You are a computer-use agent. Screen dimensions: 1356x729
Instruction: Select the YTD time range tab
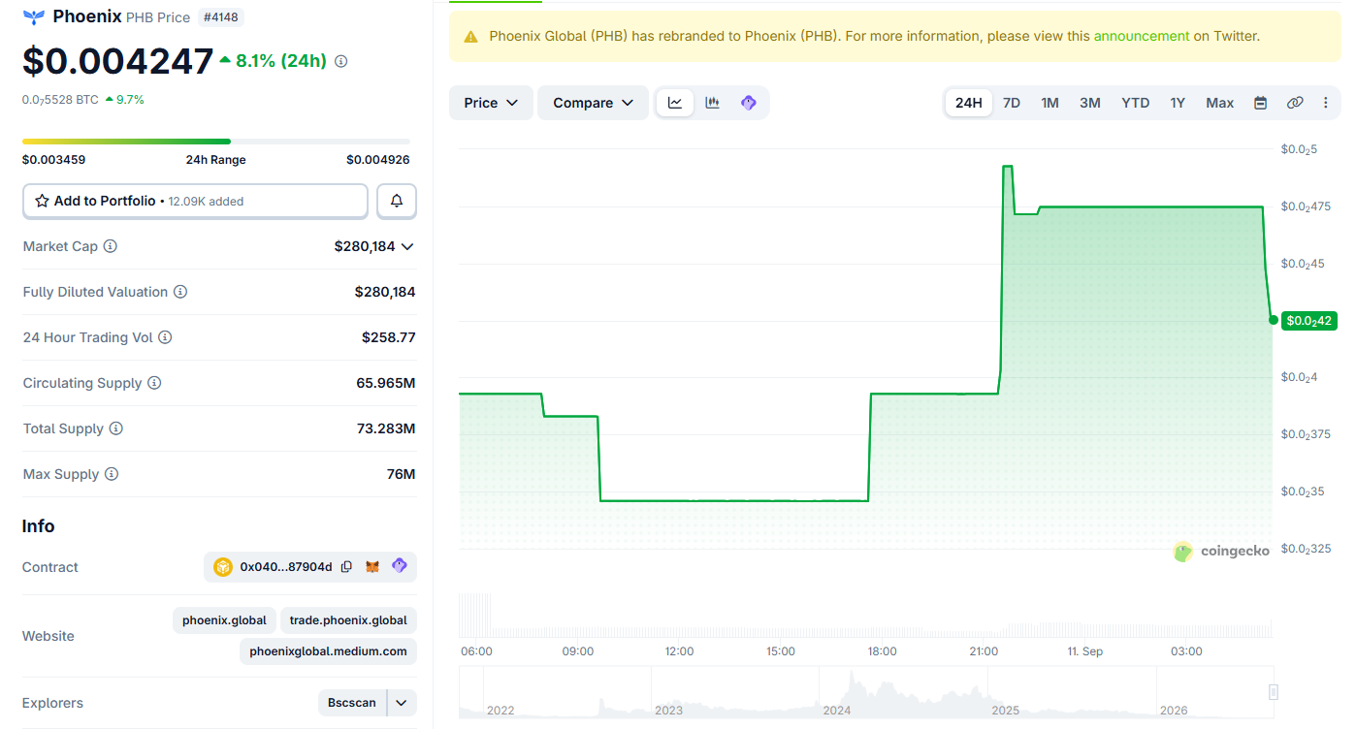tap(1136, 103)
